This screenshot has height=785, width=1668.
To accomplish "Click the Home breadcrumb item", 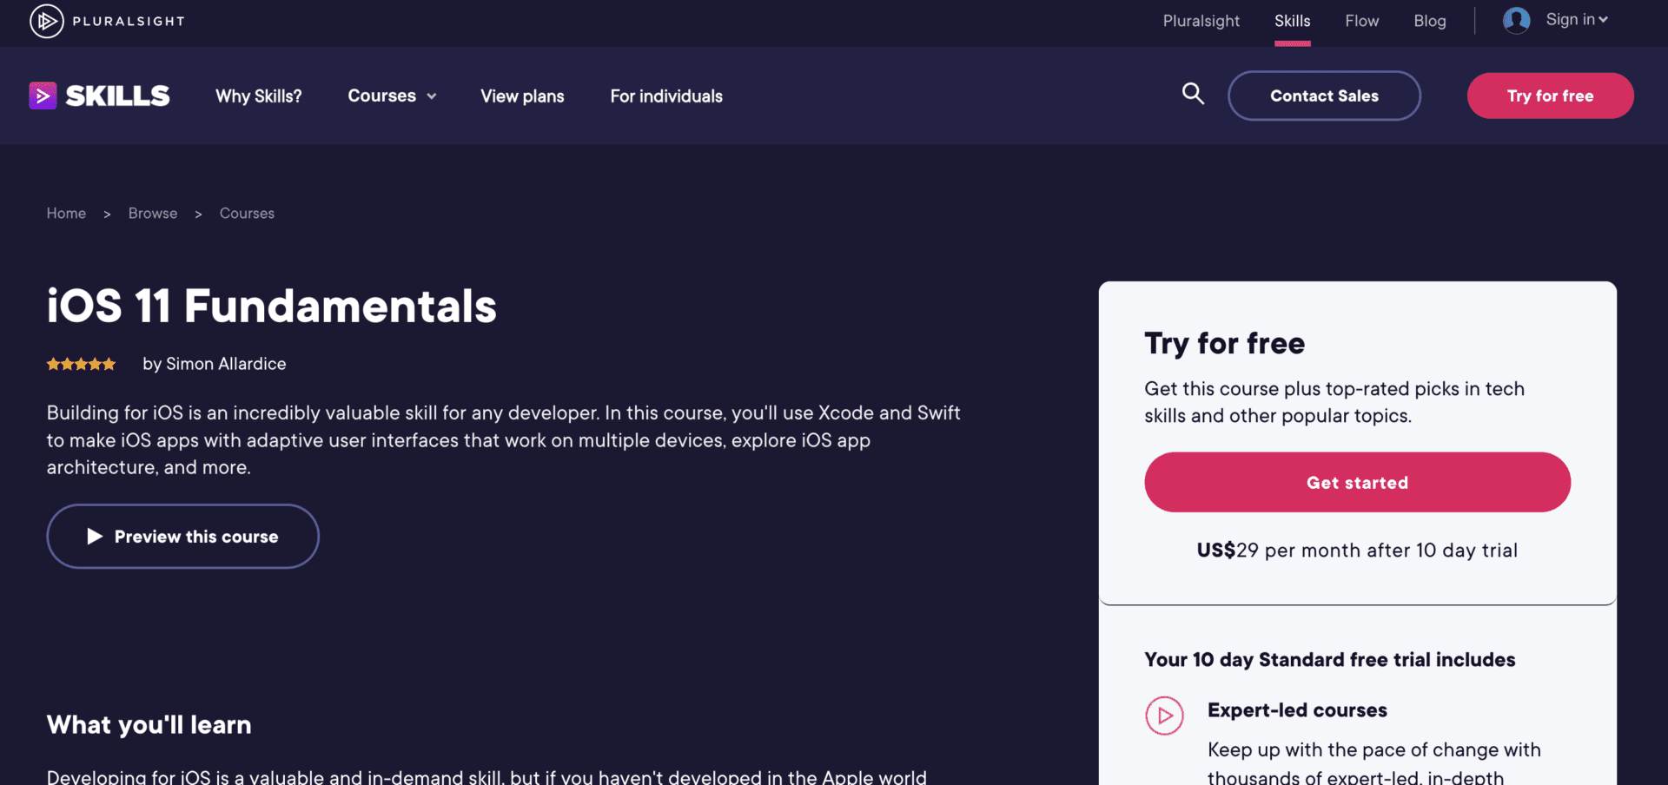I will (x=66, y=213).
